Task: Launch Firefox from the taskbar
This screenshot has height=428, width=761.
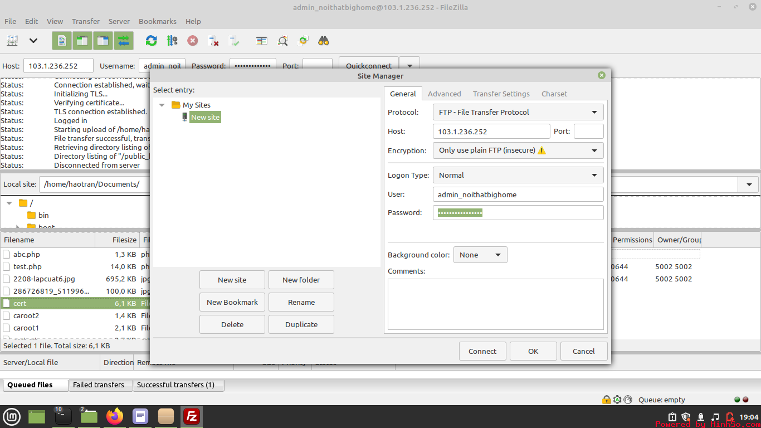Action: pos(115,416)
